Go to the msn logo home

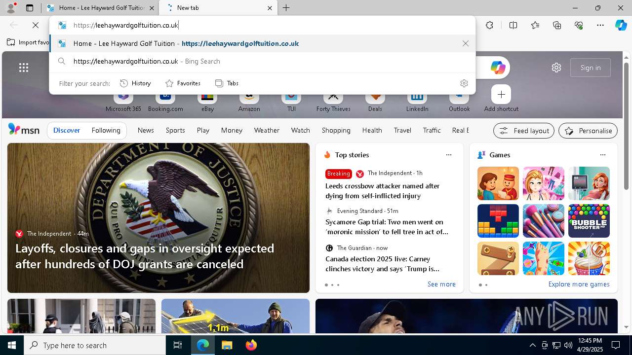click(24, 130)
